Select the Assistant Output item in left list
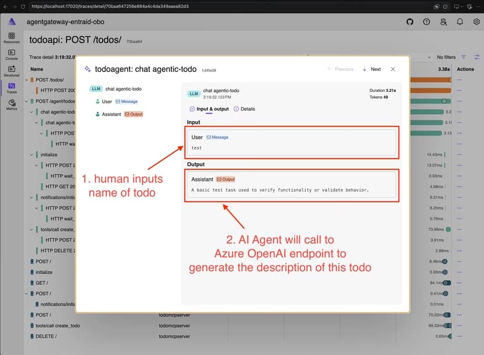Image resolution: width=484 pixels, height=355 pixels. click(119, 114)
